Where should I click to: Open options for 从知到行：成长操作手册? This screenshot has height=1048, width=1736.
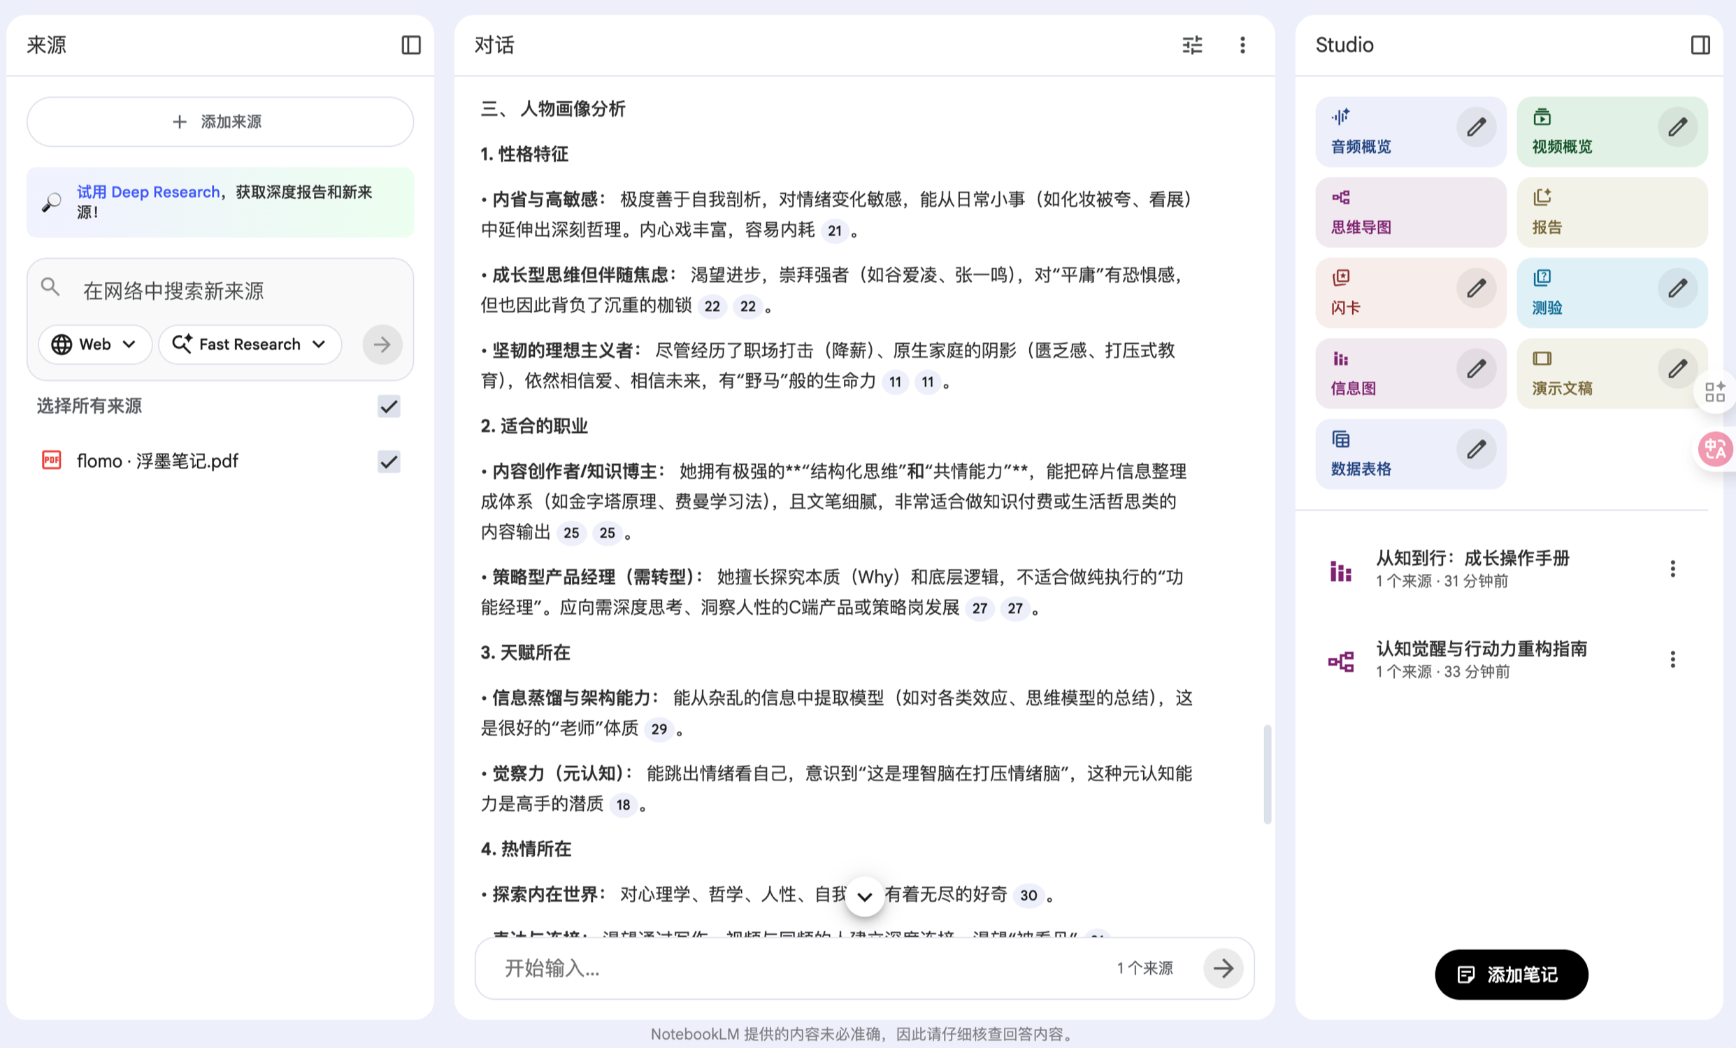pyautogui.click(x=1672, y=569)
